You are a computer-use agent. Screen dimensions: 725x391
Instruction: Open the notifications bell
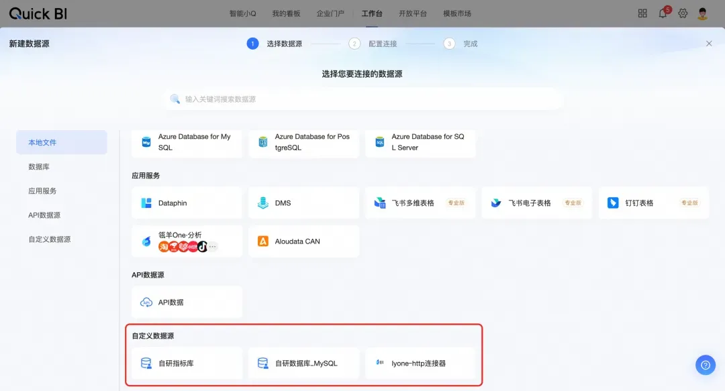click(x=663, y=13)
